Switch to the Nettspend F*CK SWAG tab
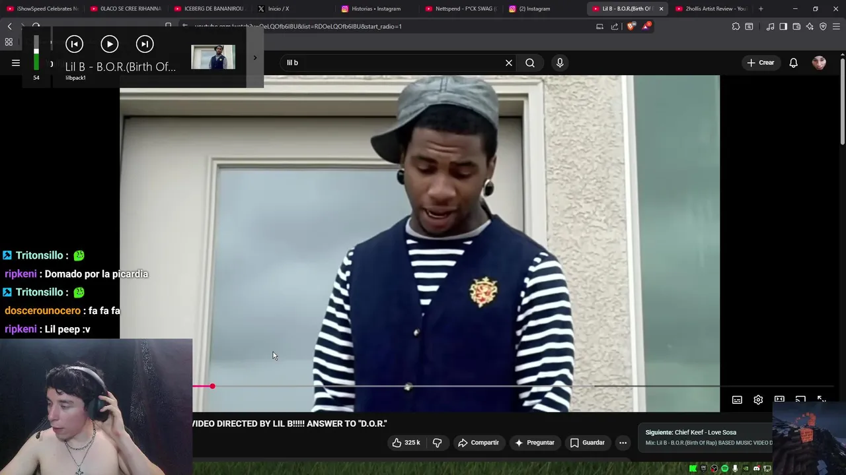 [x=461, y=9]
